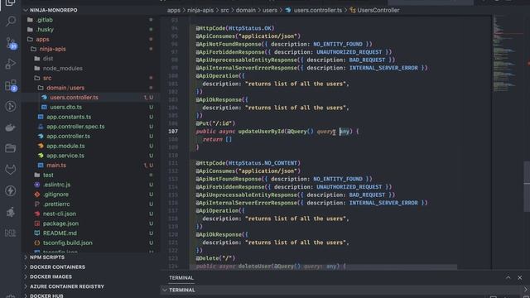Open app.controller.spec.ts file
The image size is (530, 298).
[x=75, y=127]
